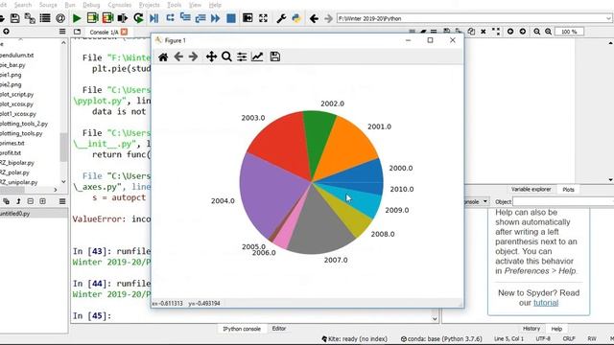Screen dimensions: 614x345
Task: Click Run selection or current line icon
Action: pyautogui.click(x=123, y=18)
